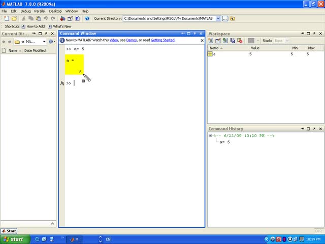Open the Workspace plot selector dropdown arrow
This screenshot has height=244, width=325.
coord(258,41)
